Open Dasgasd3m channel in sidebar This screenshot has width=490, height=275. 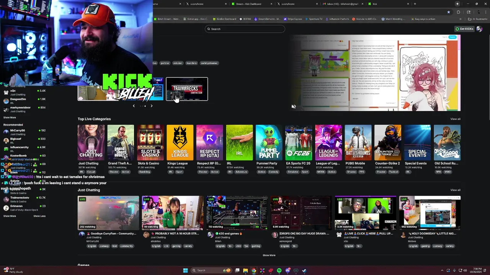click(x=24, y=101)
